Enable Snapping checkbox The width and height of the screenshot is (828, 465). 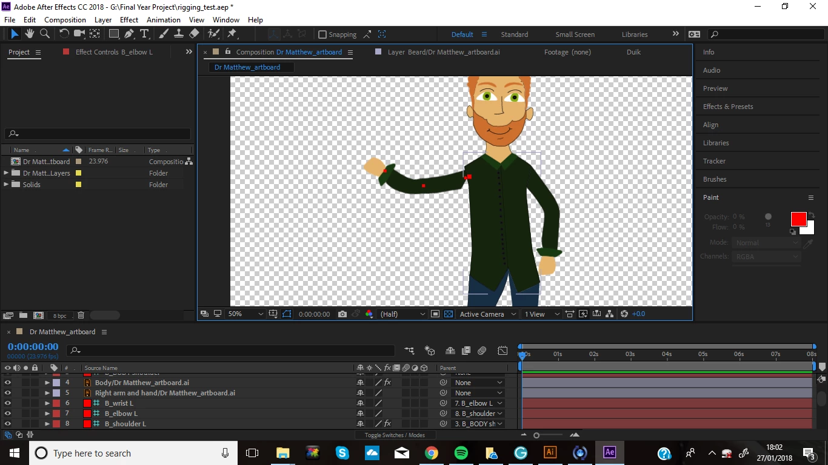322,35
